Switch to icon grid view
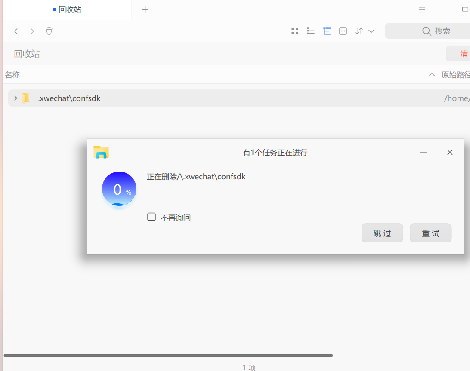The image size is (470, 371). pyautogui.click(x=295, y=31)
